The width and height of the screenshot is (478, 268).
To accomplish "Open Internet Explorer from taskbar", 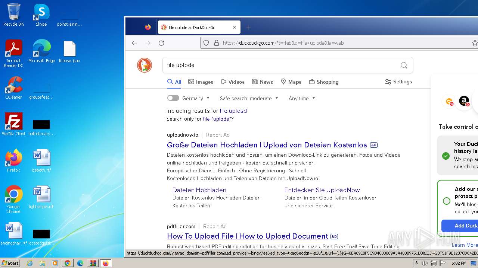I will [x=30, y=263].
